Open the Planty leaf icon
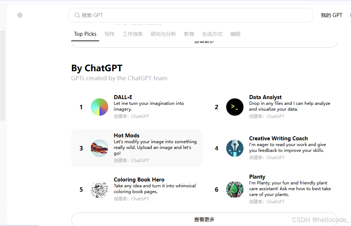Screen dimensions: 351x226 tap(234, 189)
